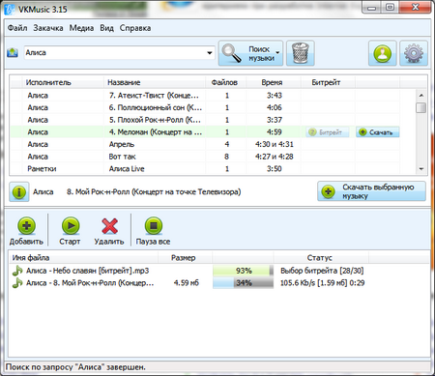This screenshot has height=376, width=435.
Task: Click the results list scrollbar thumb
Action: [x=420, y=107]
